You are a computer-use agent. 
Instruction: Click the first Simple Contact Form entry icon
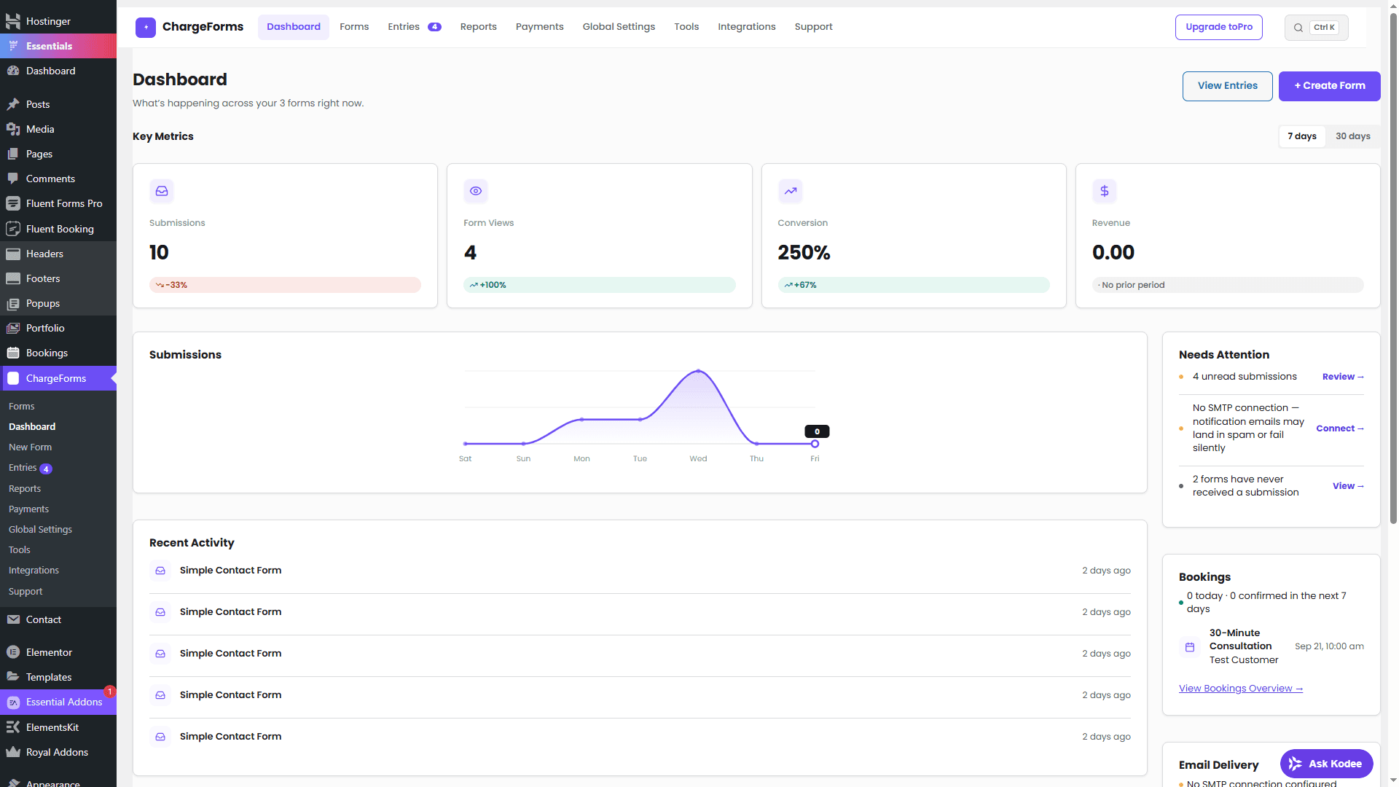(160, 571)
